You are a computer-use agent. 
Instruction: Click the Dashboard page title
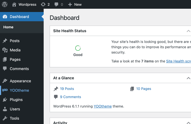(65, 18)
